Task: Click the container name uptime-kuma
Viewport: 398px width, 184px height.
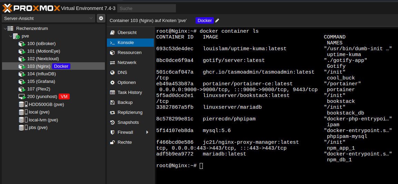Action: click(x=344, y=54)
